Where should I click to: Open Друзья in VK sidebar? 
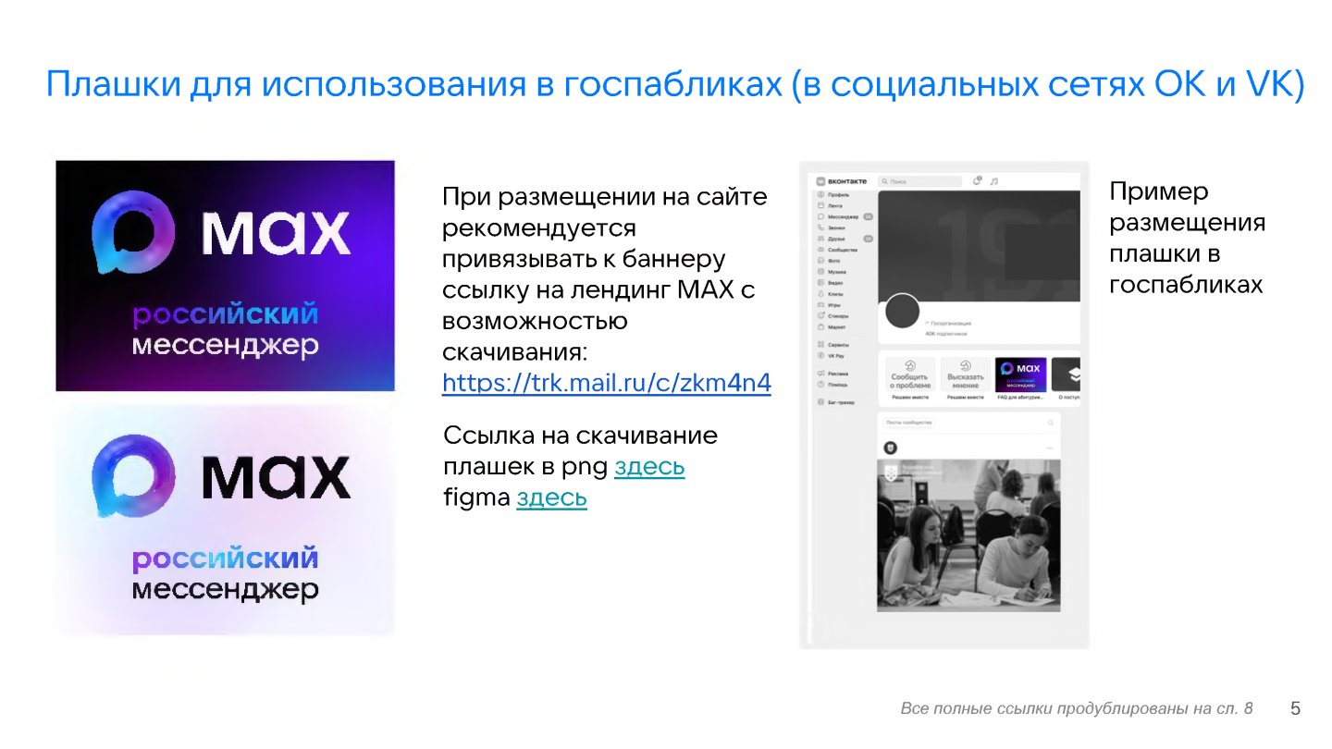point(844,239)
